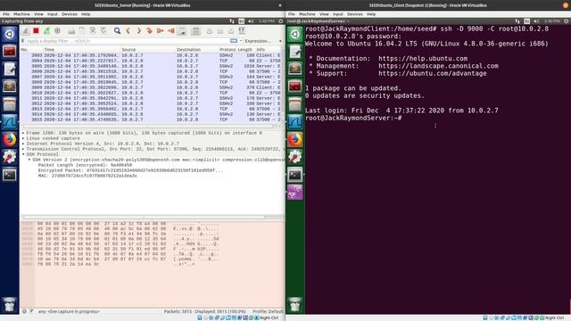Image resolution: width=571 pixels, height=321 pixels.
Task: Close the capture file with the X icon
Action: click(93, 31)
